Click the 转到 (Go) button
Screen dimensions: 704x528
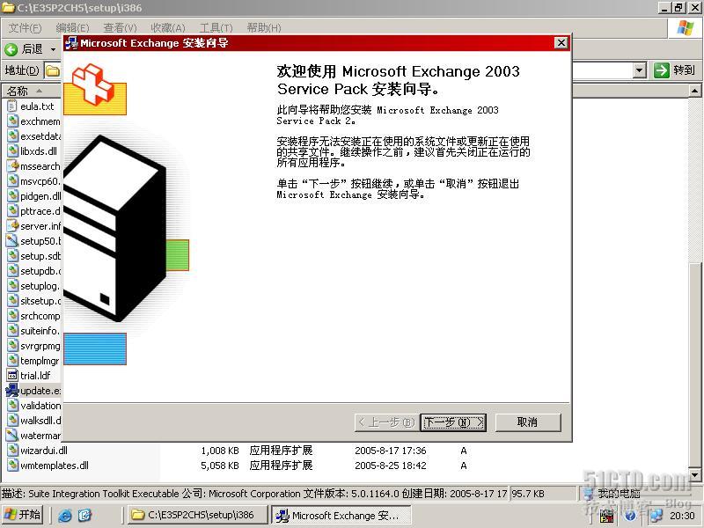[x=675, y=70]
